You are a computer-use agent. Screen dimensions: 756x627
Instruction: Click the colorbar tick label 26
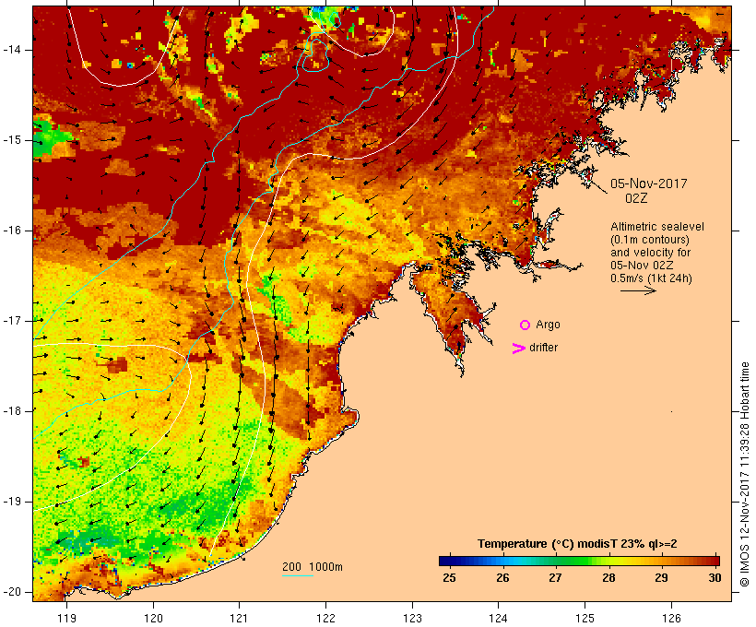(502, 578)
